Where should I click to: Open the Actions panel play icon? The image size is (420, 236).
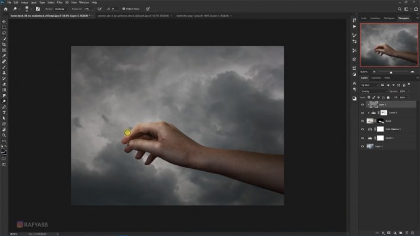[354, 27]
